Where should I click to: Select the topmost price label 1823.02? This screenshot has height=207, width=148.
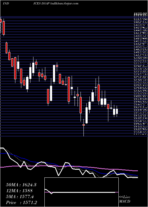pyautogui.click(x=140, y=13)
